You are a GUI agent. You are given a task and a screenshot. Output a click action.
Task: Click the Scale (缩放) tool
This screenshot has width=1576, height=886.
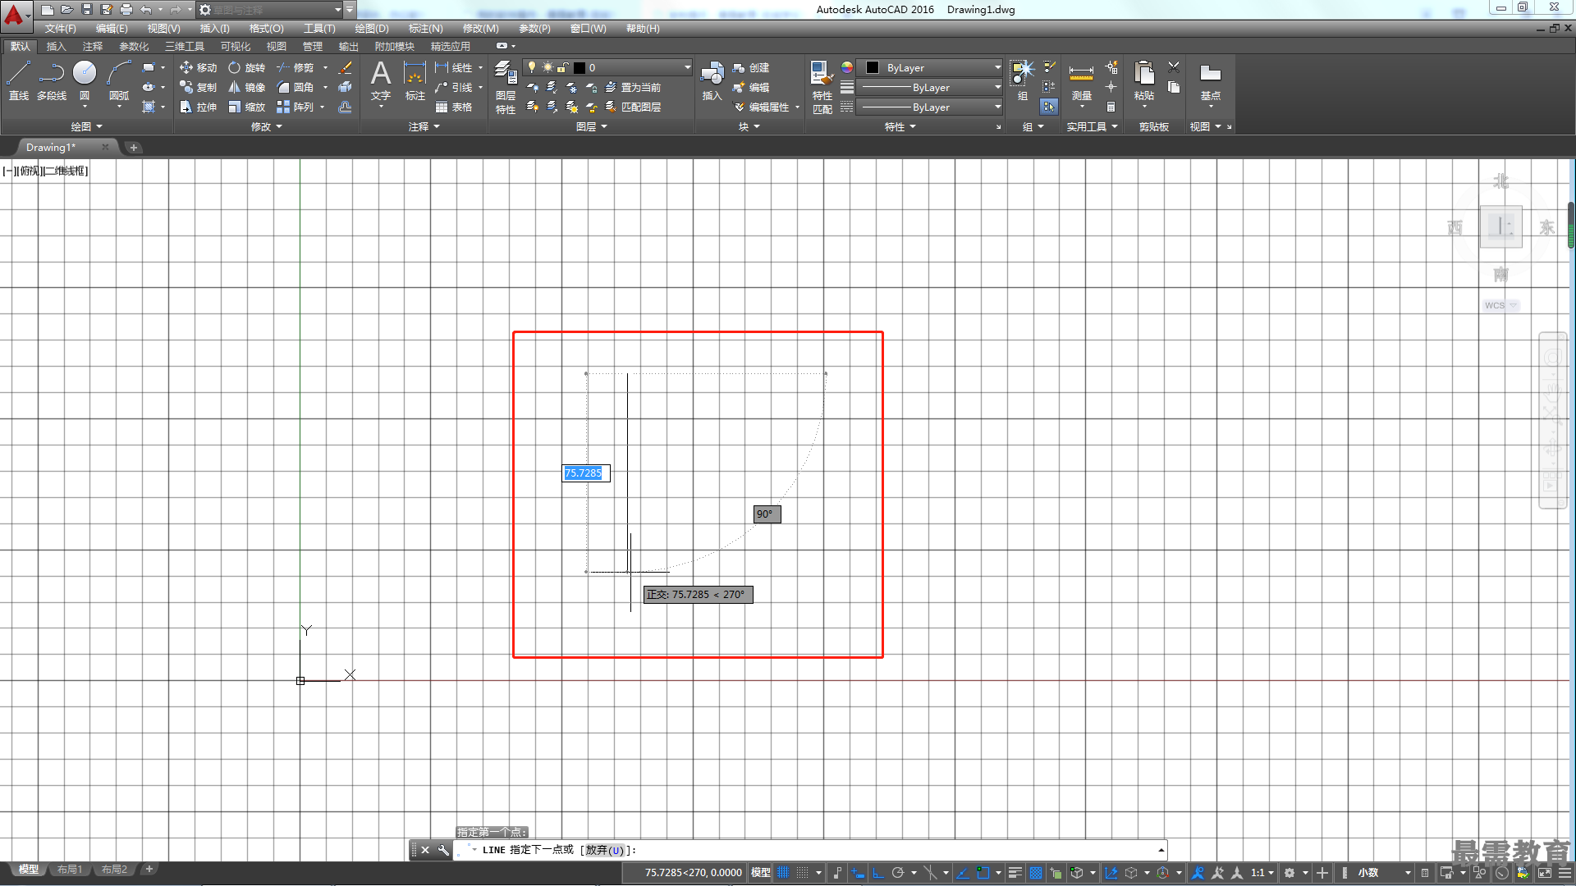(x=247, y=107)
